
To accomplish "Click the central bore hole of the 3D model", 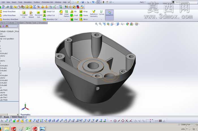I will [93, 66].
